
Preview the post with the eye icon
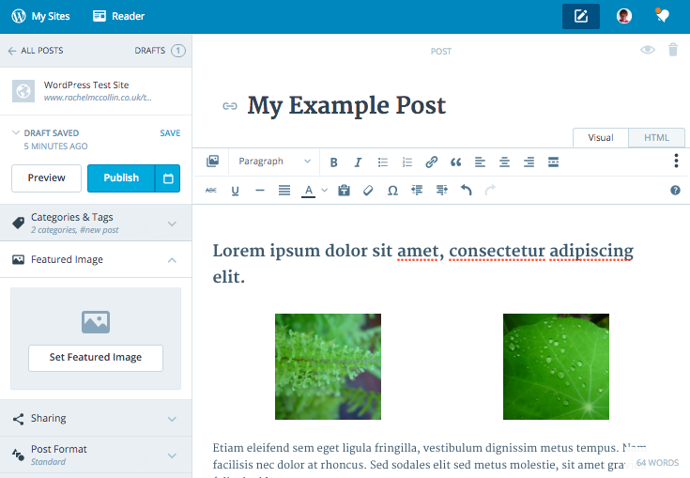click(648, 50)
